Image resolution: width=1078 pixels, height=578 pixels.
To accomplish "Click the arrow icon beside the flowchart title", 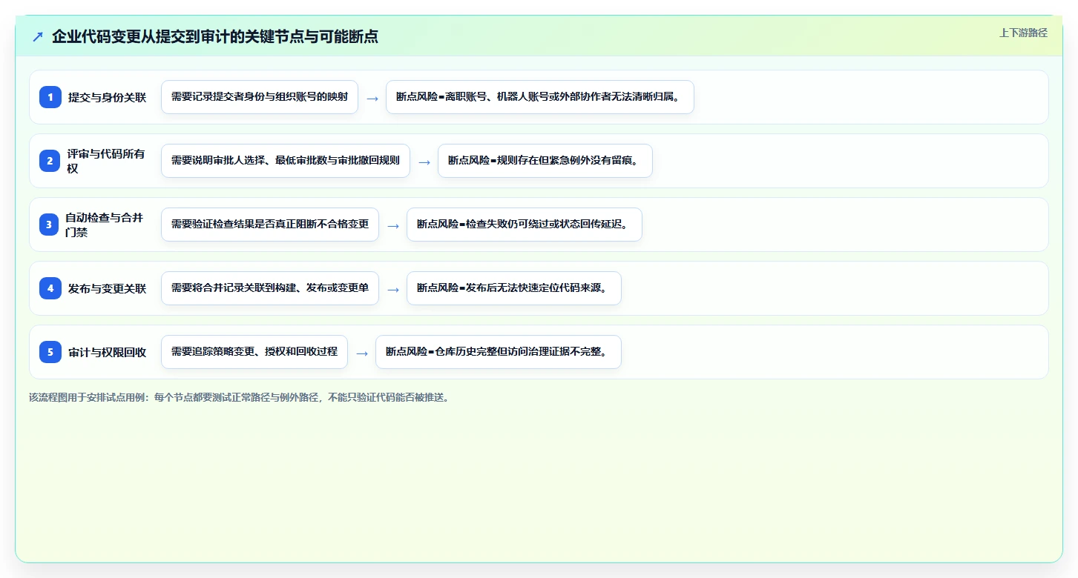I will tap(38, 36).
